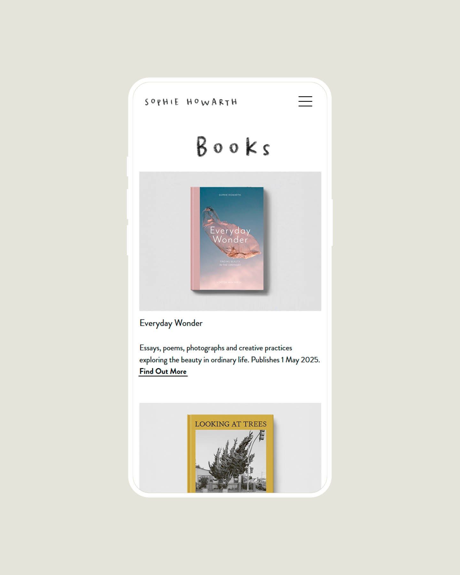Click author name atop Everyday Wonder cover

pos(230,195)
